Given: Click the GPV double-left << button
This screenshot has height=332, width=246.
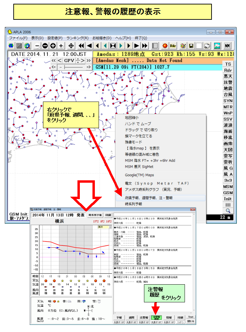Looking at the screenshot, I should coord(53,61).
